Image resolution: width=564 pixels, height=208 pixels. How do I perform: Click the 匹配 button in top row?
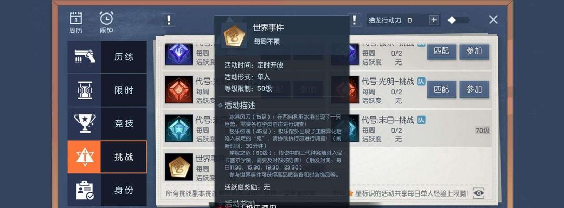click(x=442, y=51)
